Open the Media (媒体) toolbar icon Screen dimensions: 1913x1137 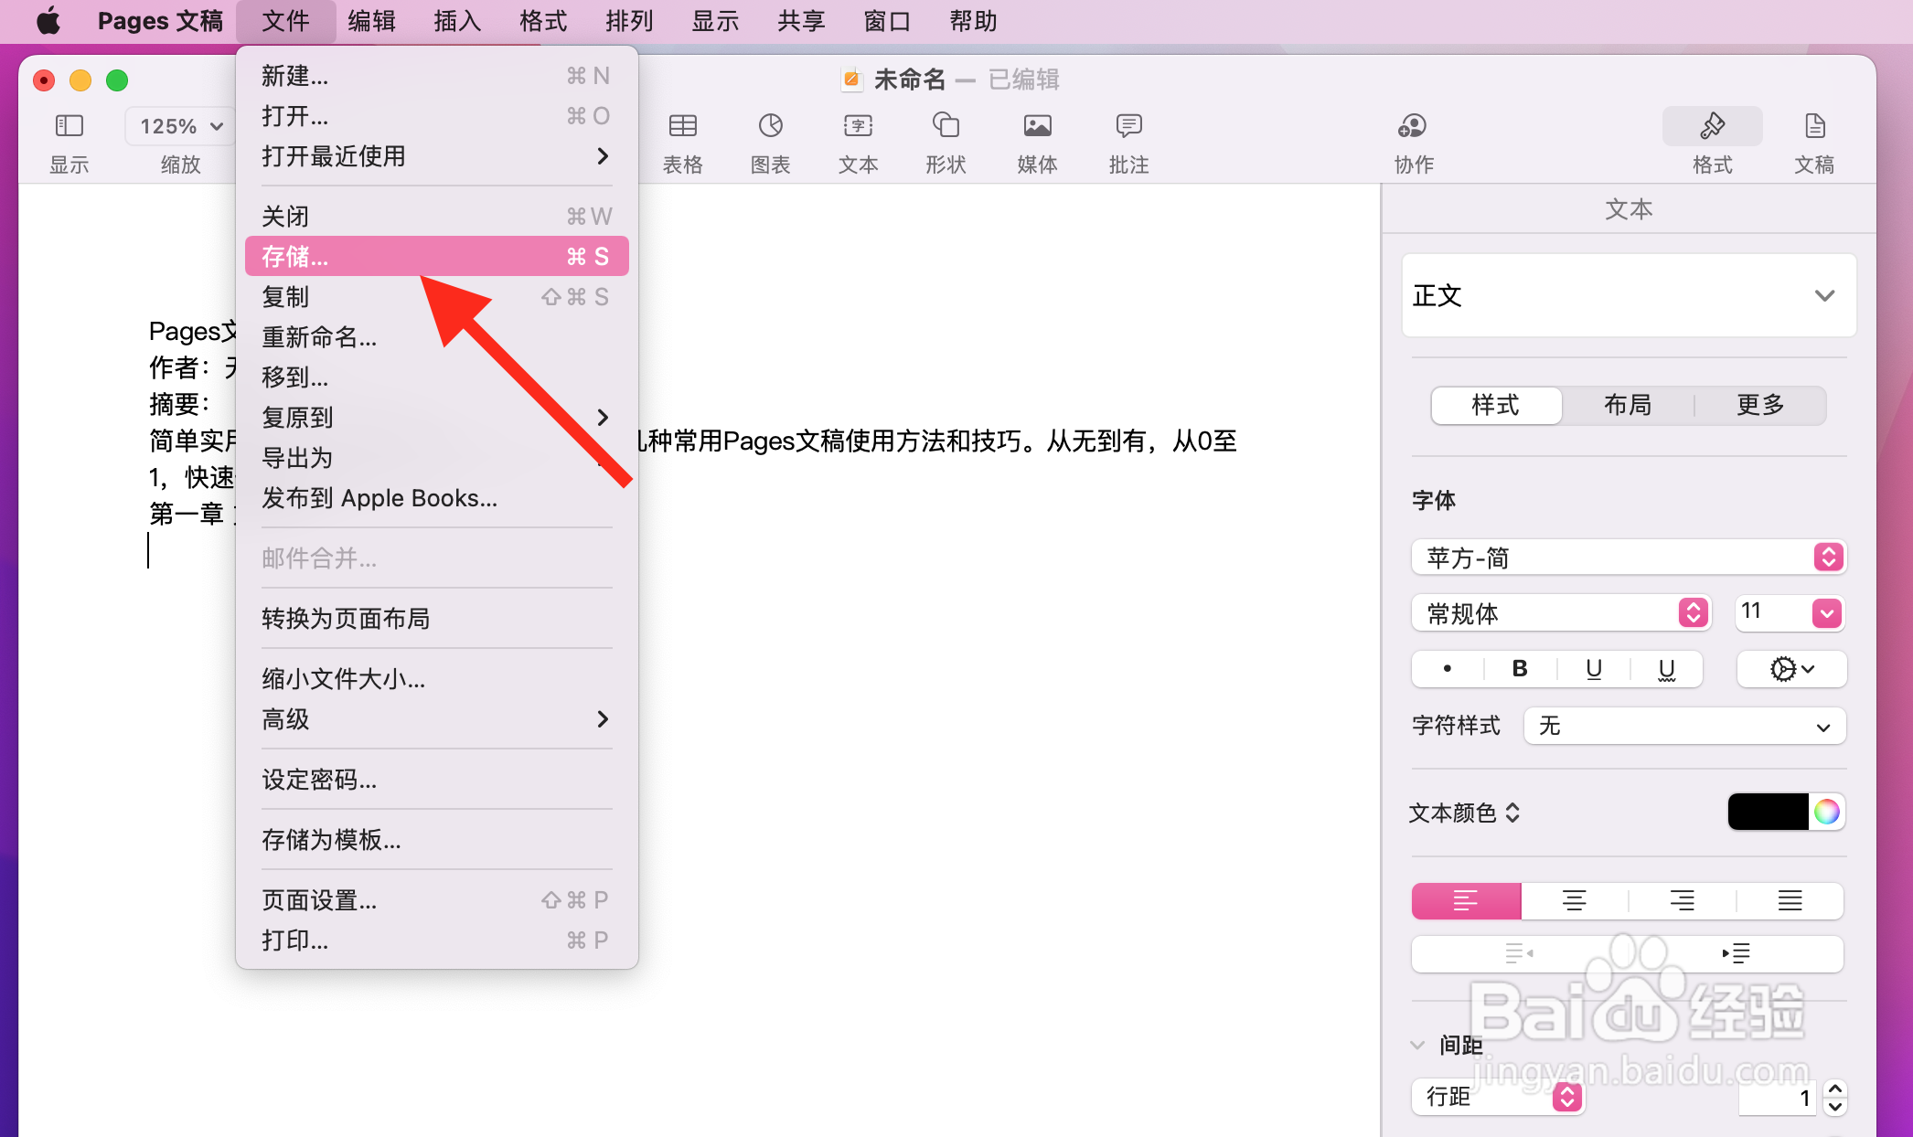click(x=1037, y=125)
